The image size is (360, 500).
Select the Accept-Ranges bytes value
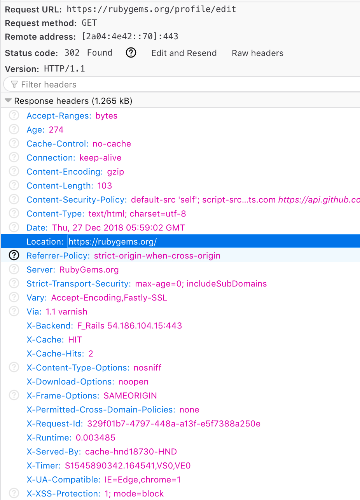tap(107, 116)
